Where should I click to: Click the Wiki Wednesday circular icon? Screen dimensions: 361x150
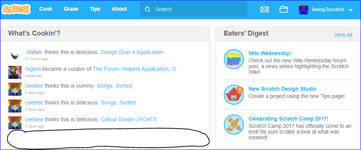pos(234,59)
